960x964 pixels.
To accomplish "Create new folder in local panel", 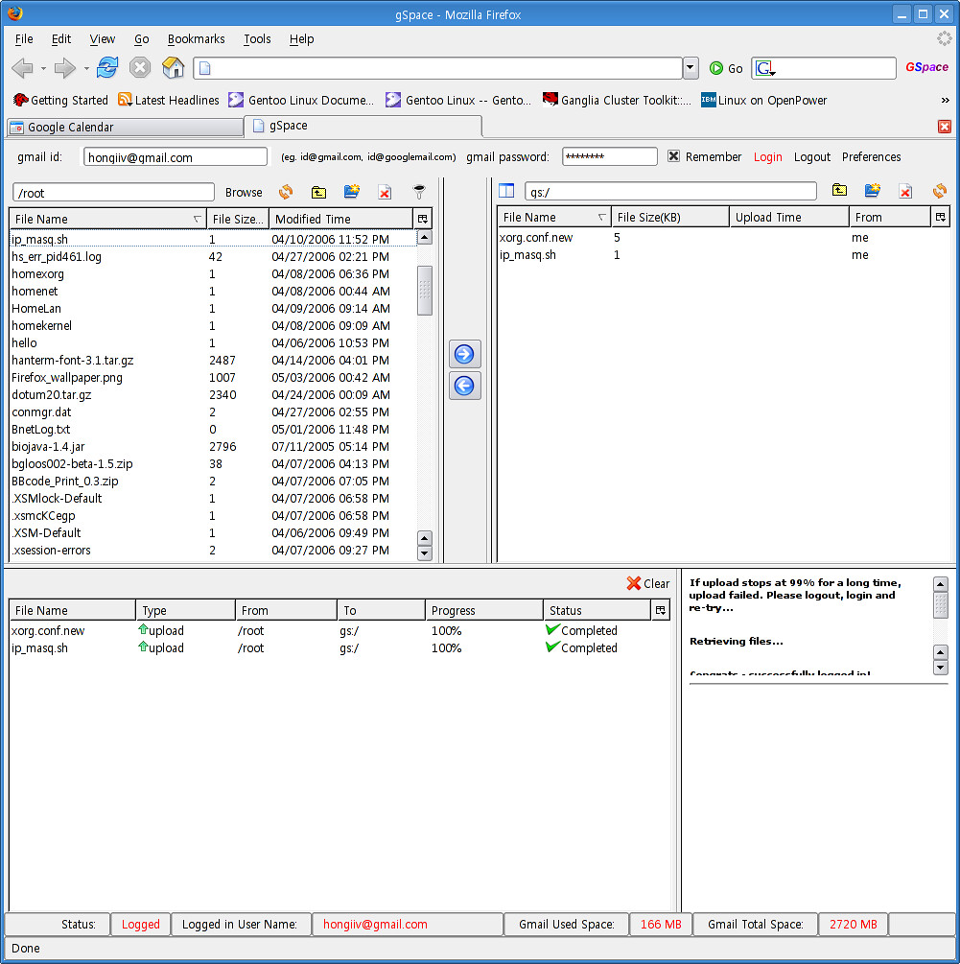I will coord(352,192).
